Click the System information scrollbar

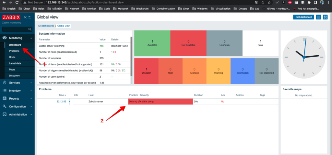(131, 56)
